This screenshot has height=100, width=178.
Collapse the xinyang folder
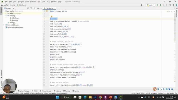point(6,16)
